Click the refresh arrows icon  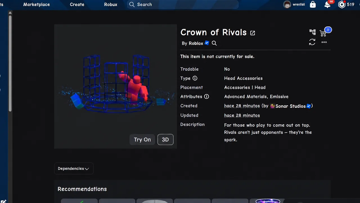tap(312, 42)
